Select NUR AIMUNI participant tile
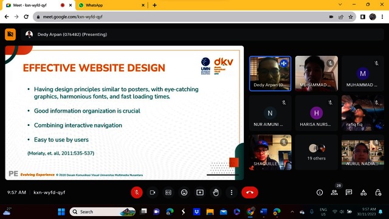 point(270,113)
